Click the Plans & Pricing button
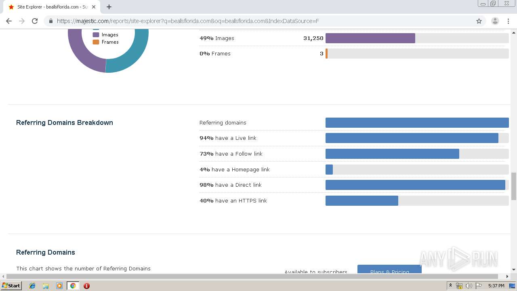Image resolution: width=517 pixels, height=291 pixels. pos(389,269)
